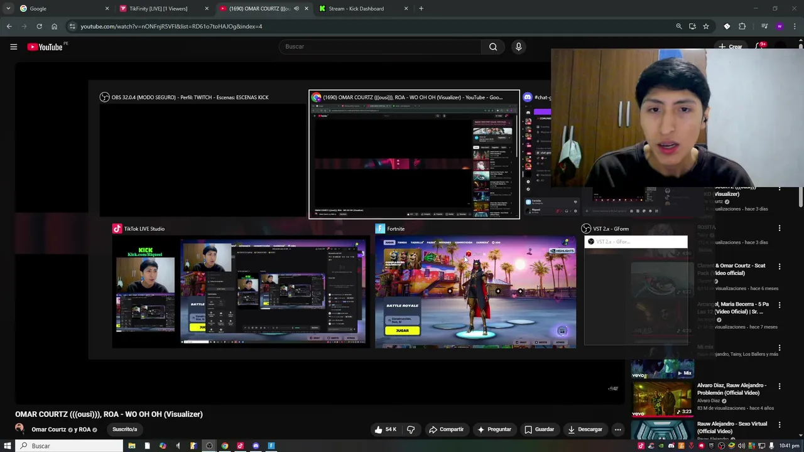Open a new browser tab
804x452 pixels.
[421, 9]
